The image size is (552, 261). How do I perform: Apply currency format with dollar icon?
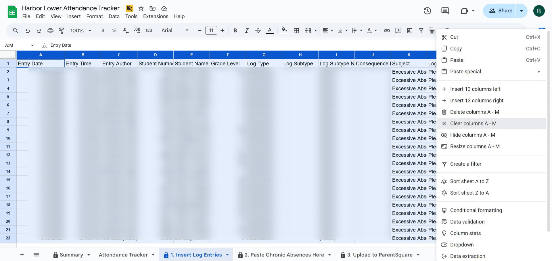(103, 30)
